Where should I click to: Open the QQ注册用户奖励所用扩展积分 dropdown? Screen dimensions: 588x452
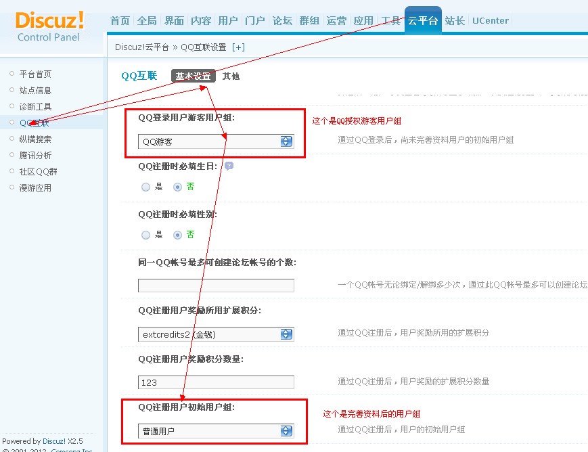(x=216, y=334)
